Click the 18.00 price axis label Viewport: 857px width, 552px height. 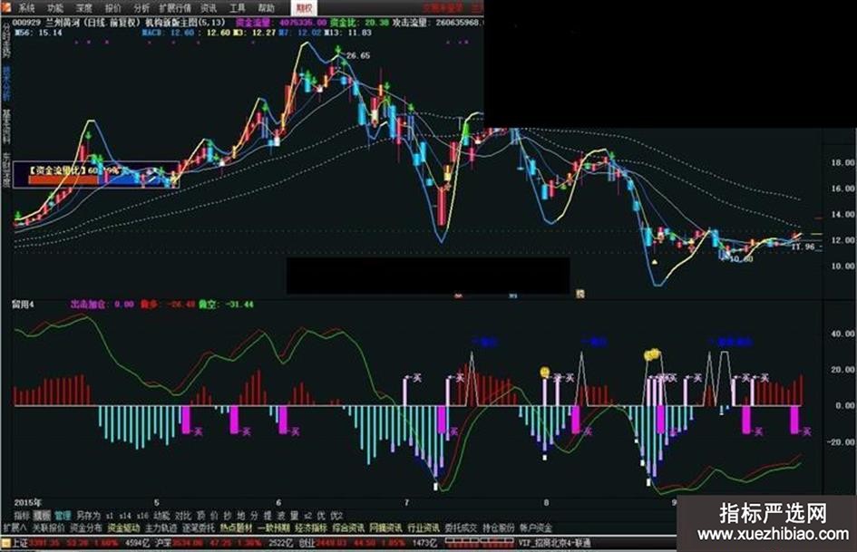[x=842, y=162]
